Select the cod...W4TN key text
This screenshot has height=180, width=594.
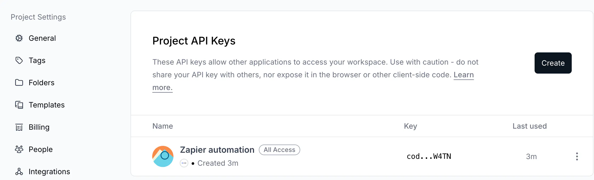pos(429,156)
